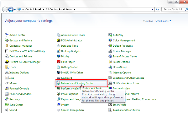The width and height of the screenshot is (188, 113).
Task: Open Devices and Printers link
Action: [x=21, y=56]
